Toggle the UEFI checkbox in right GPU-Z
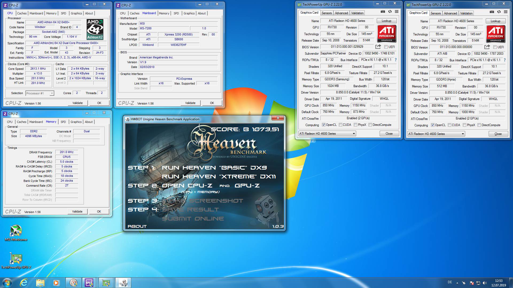The height and width of the screenshot is (288, 513). point(495,47)
